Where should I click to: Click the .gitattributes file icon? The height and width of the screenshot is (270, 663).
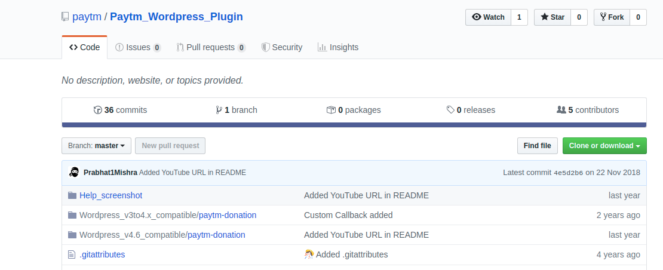pyautogui.click(x=72, y=254)
